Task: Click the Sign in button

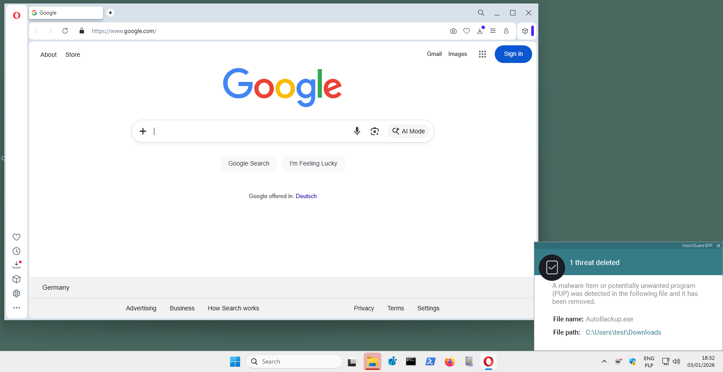Action: (x=513, y=54)
